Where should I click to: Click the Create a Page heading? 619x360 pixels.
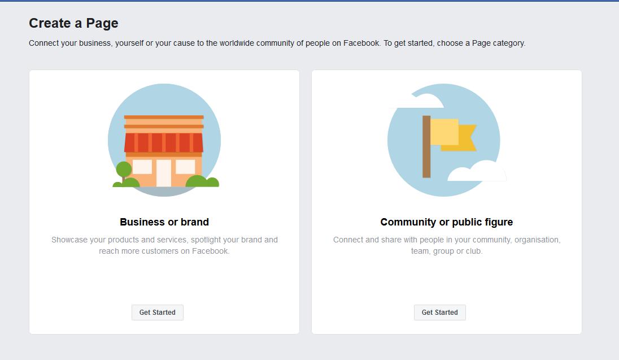[x=73, y=23]
